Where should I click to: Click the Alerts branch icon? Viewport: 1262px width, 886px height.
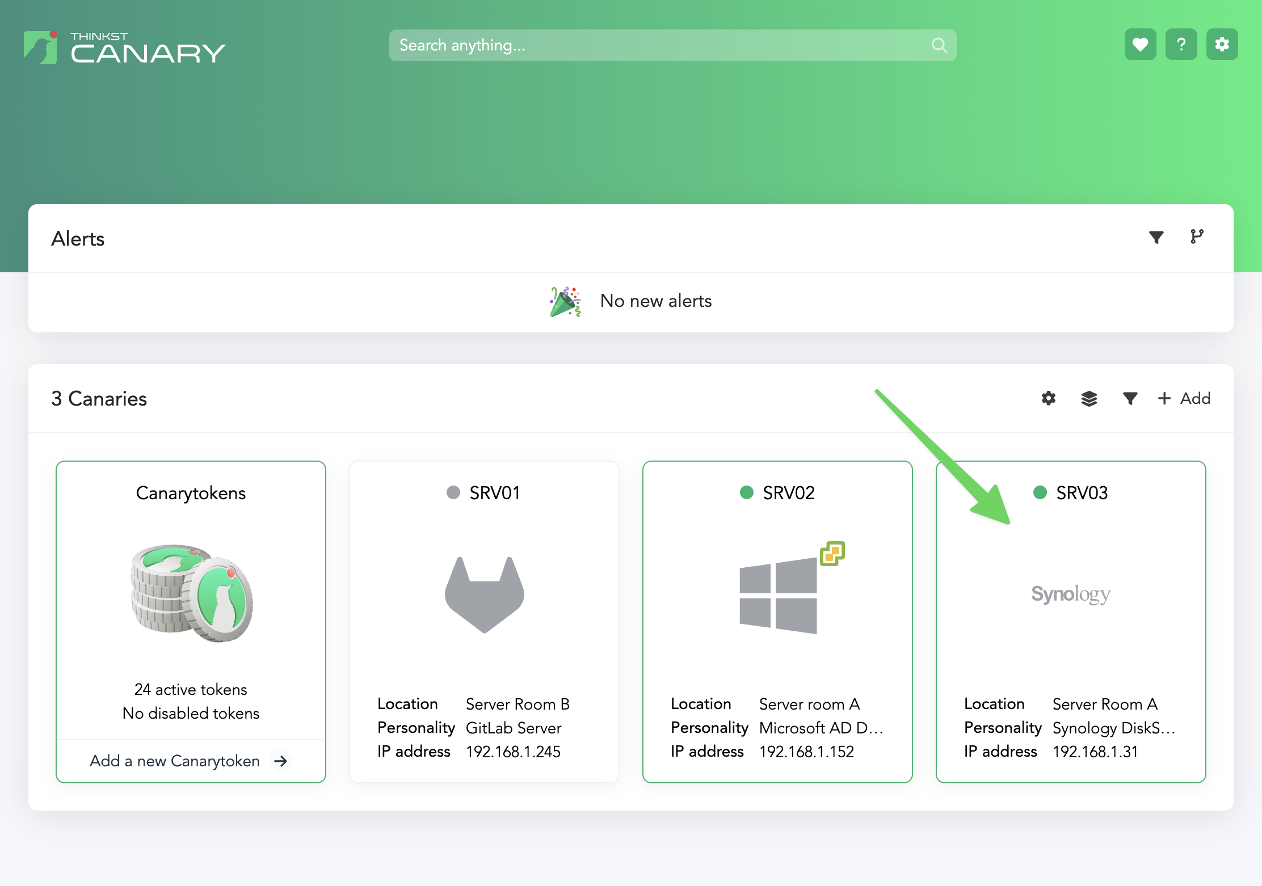(x=1197, y=237)
